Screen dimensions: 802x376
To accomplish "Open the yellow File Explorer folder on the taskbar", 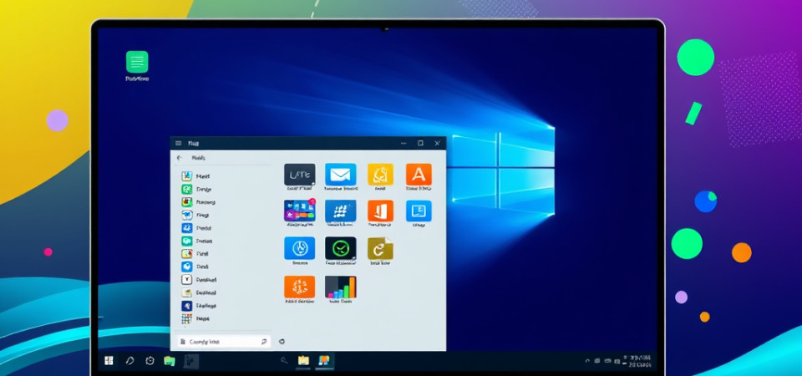I will pyautogui.click(x=304, y=361).
